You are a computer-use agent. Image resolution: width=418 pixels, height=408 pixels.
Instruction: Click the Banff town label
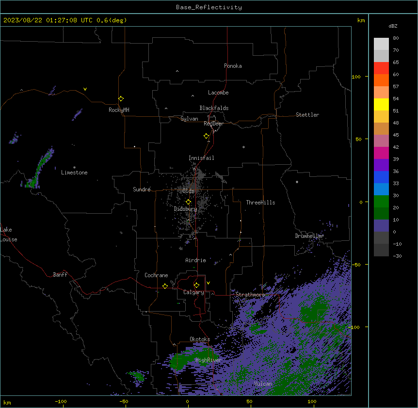(x=60, y=275)
